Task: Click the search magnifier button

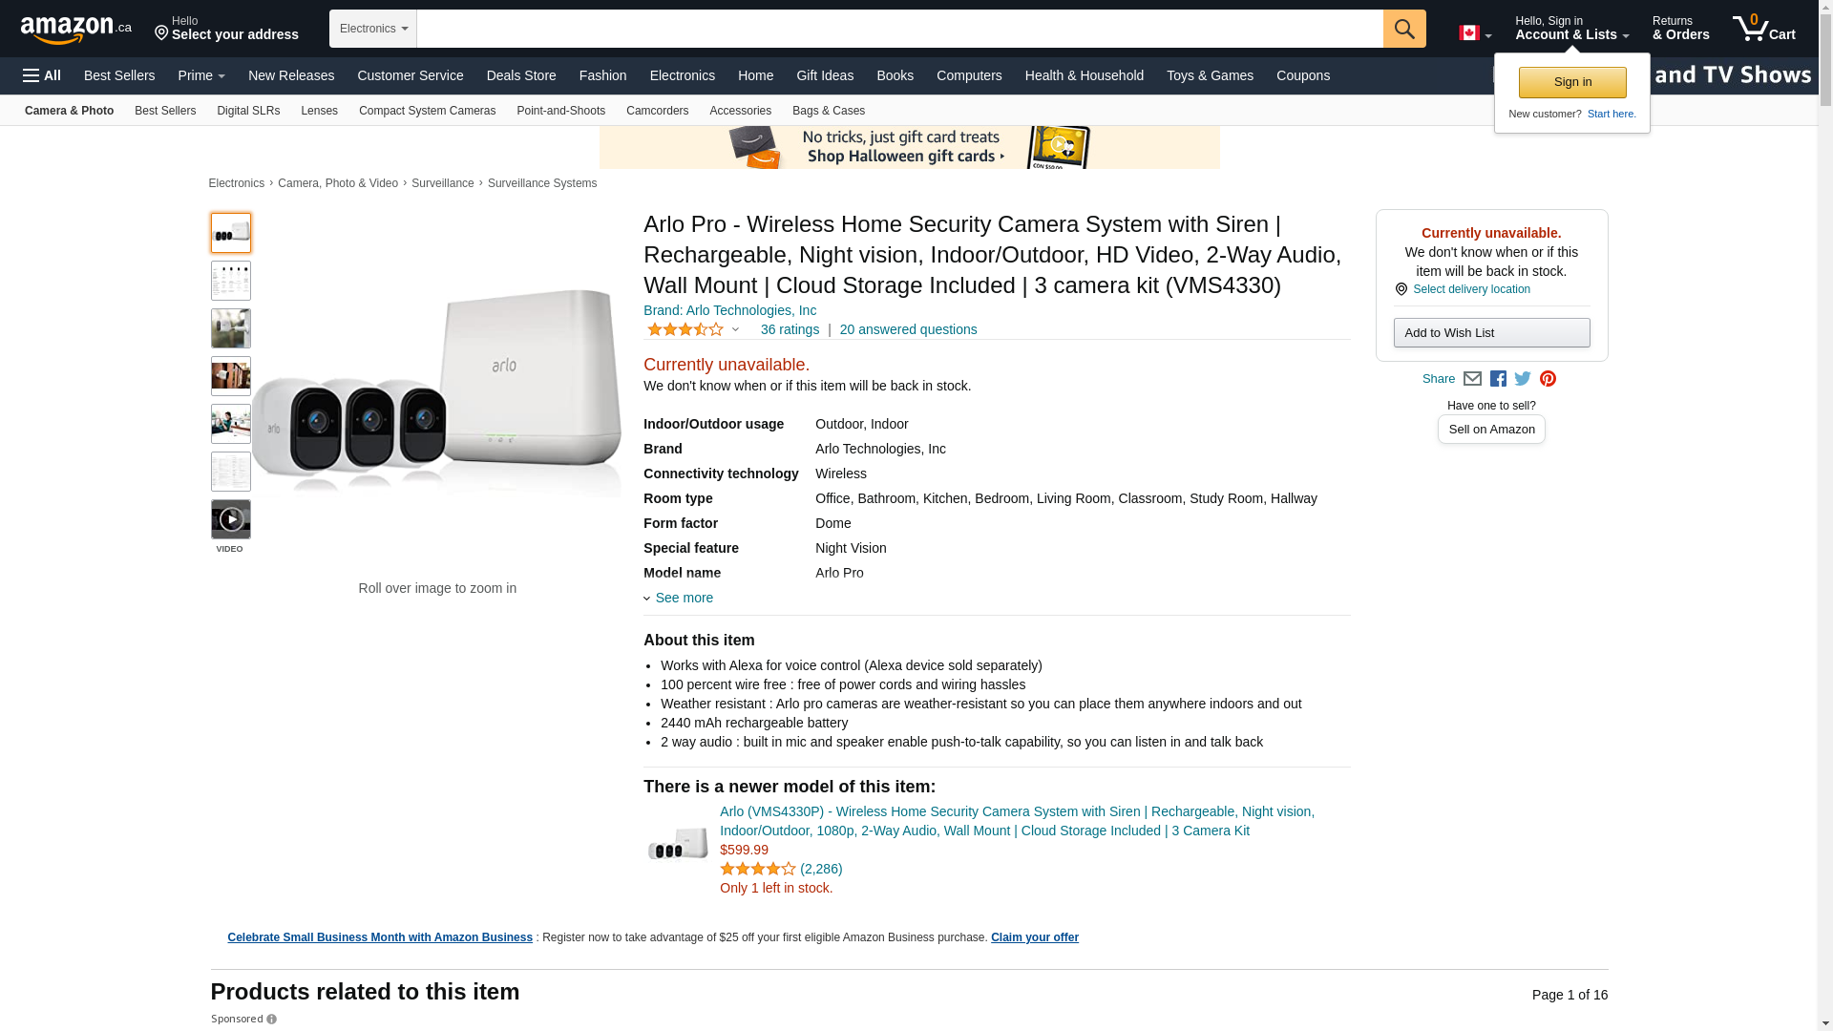Action: (1403, 29)
